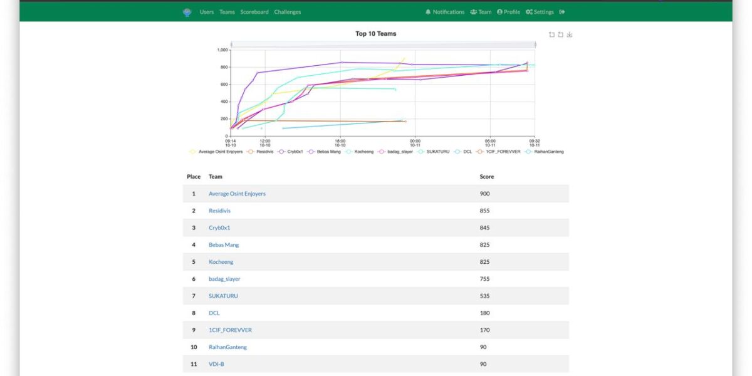752x376 pixels.
Task: Open the Bebas Mang team page
Action: click(x=224, y=244)
